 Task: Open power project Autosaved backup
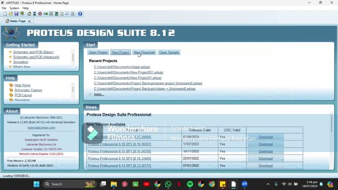(x=148, y=83)
